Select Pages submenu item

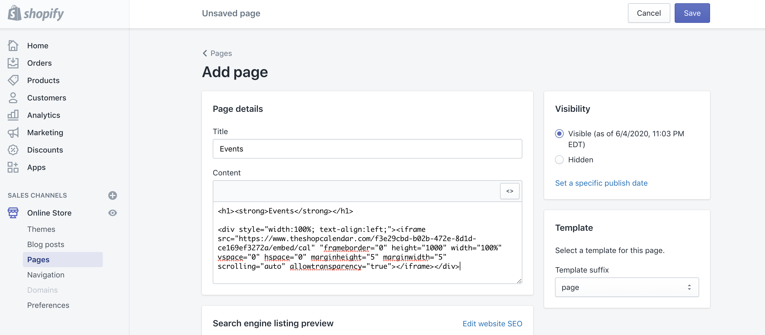(63, 260)
